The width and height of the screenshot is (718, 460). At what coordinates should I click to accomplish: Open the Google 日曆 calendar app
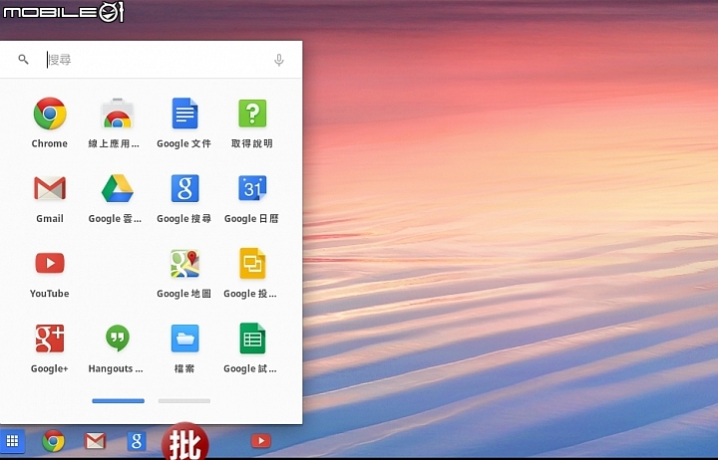pyautogui.click(x=252, y=188)
